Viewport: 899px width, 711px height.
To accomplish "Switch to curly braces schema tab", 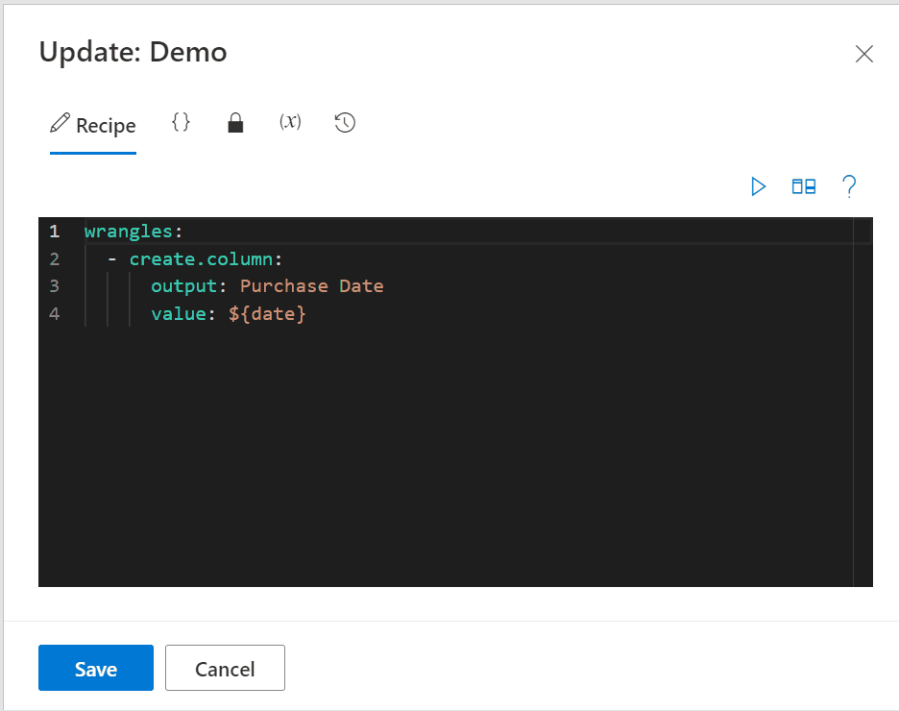I will click(x=181, y=122).
